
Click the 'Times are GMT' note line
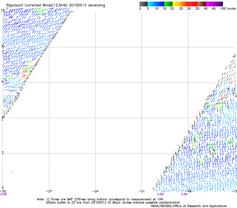coord(100,199)
